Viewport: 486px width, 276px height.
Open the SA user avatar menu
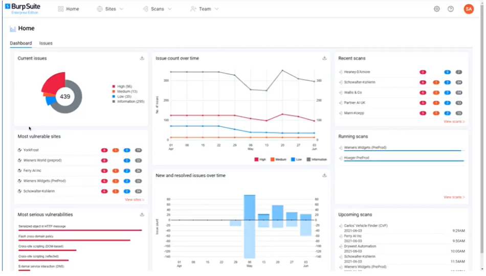[468, 9]
